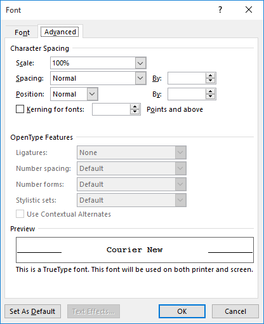This screenshot has width=264, height=324.
Task: Click the Courier New preview box
Action: tap(135, 250)
